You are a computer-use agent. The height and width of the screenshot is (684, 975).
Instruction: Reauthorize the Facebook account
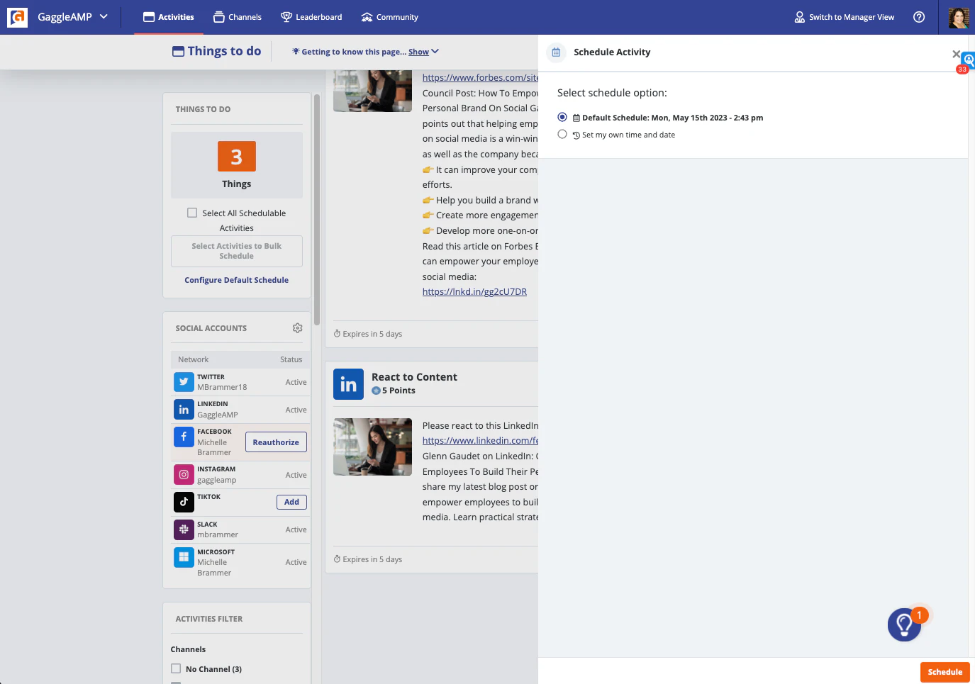[276, 442]
